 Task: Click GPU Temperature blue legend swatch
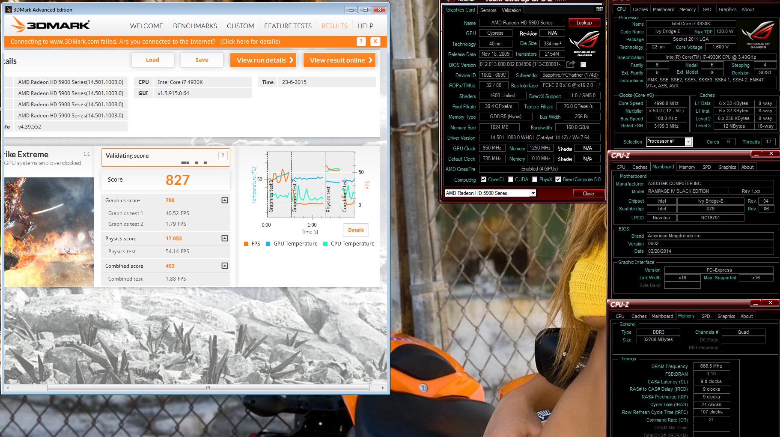click(x=268, y=244)
